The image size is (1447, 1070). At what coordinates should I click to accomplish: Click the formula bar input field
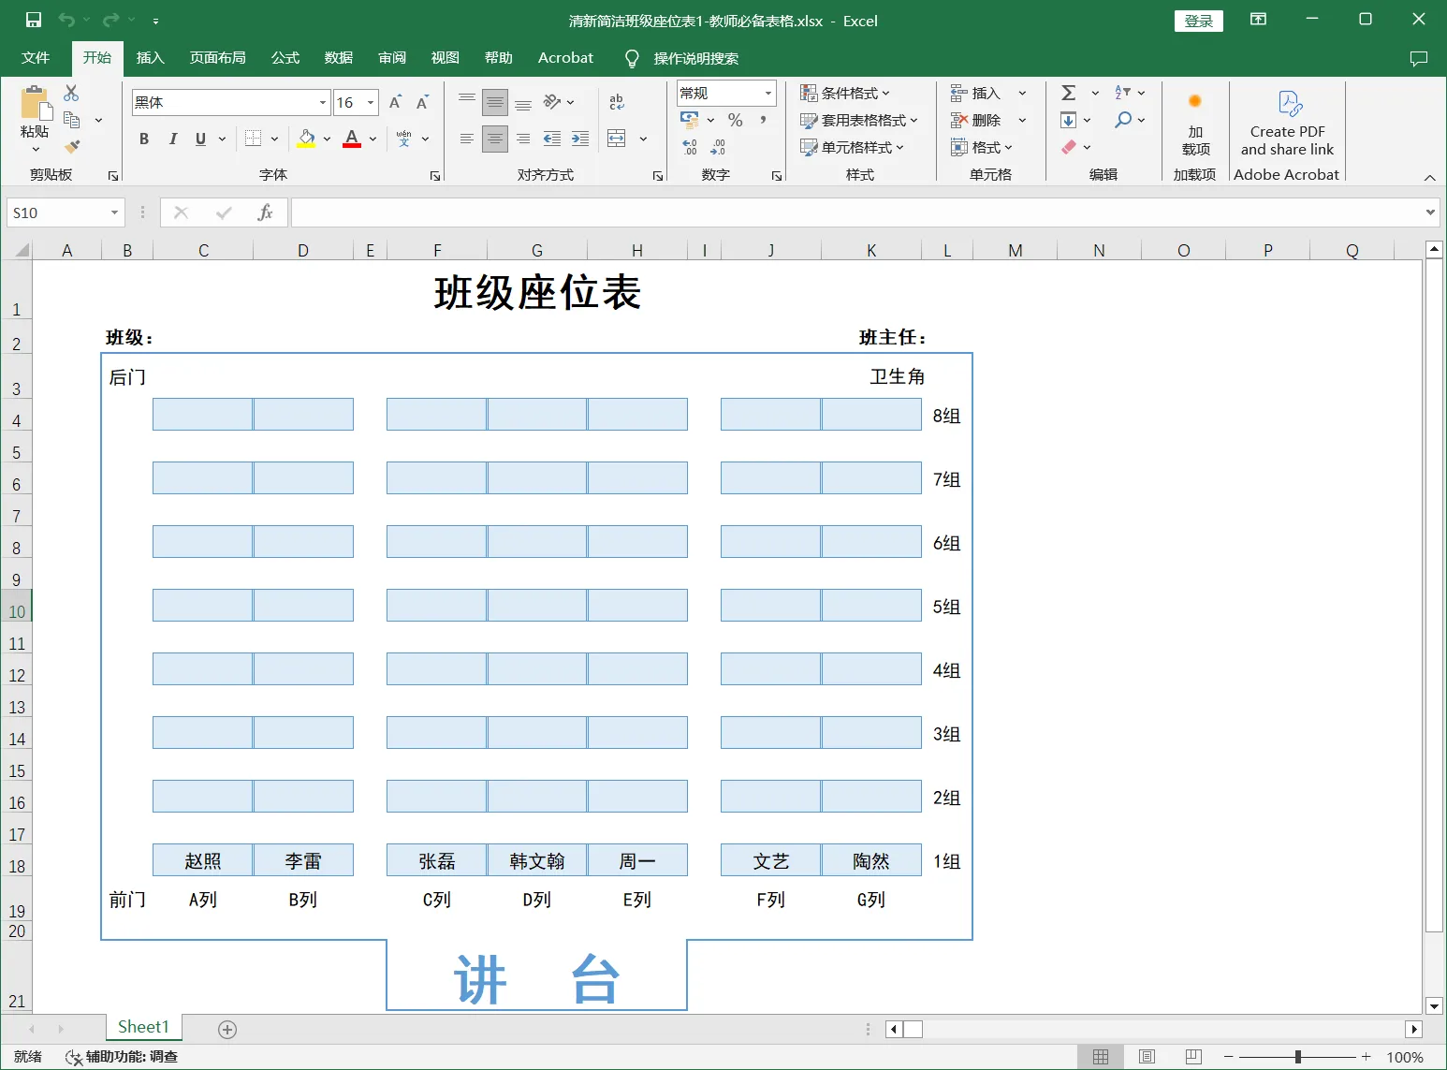(x=856, y=213)
